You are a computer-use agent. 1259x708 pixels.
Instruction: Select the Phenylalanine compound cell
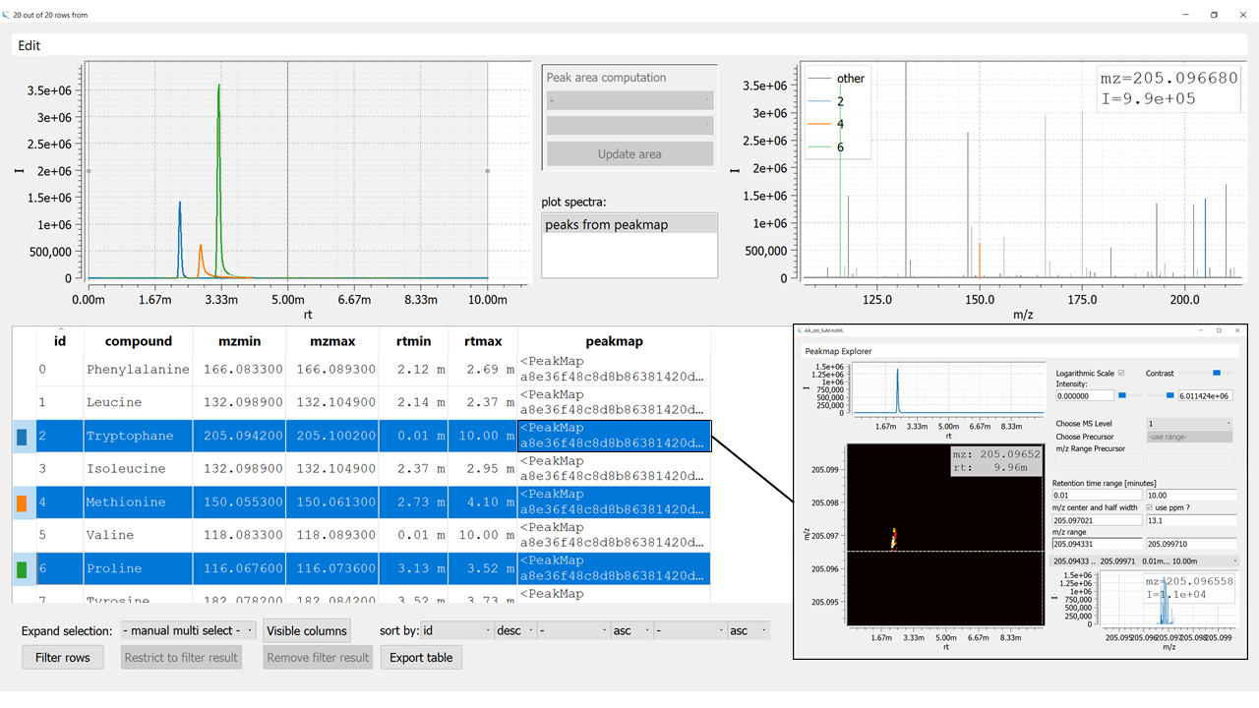tap(139, 370)
